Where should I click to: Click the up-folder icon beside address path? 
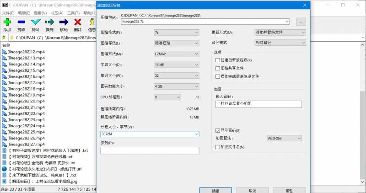click(x=4, y=38)
